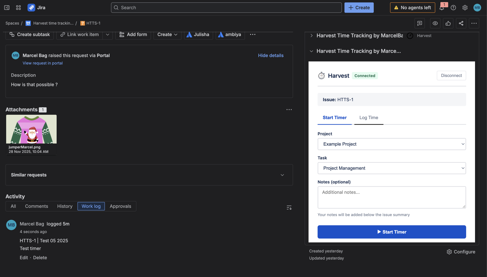Click Link work item button

(x=80, y=34)
